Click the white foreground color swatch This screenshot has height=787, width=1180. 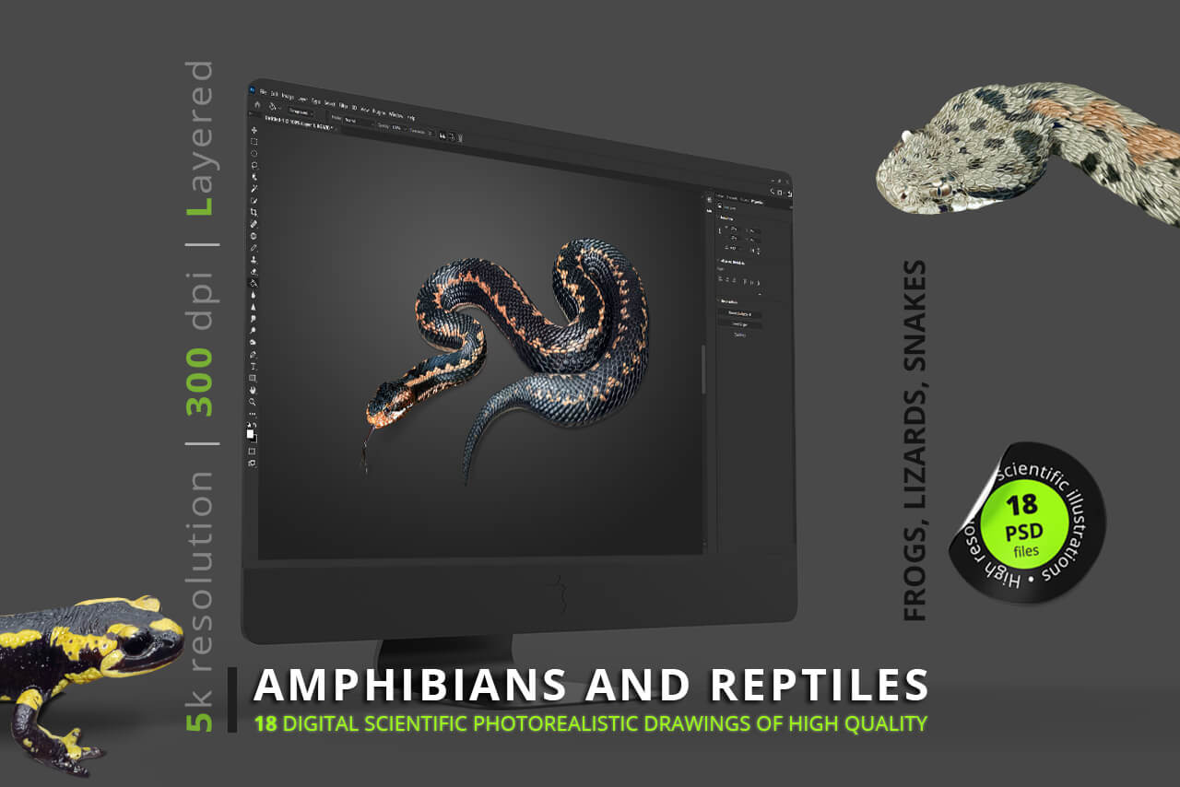tap(251, 433)
